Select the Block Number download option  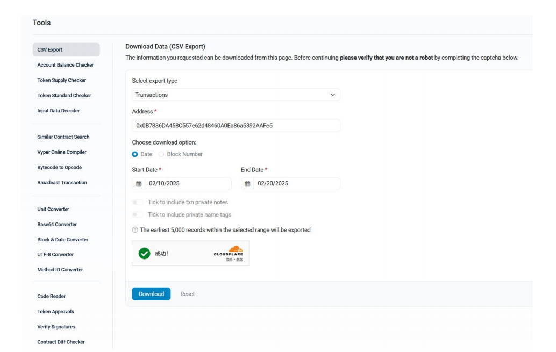click(x=161, y=154)
